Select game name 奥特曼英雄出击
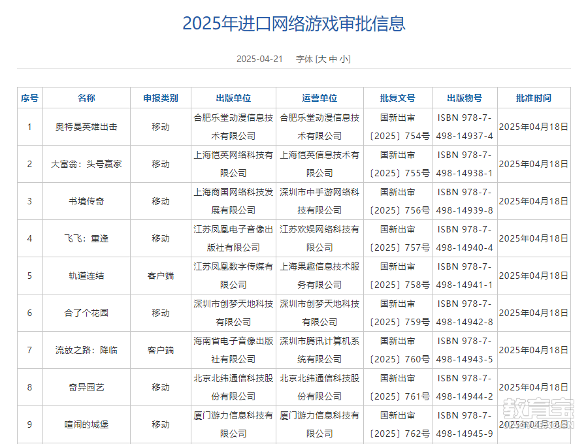The height and width of the screenshot is (444, 588). pos(86,127)
